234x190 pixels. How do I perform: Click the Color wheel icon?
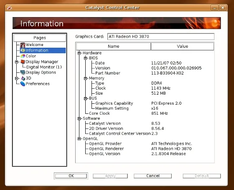point(23,56)
